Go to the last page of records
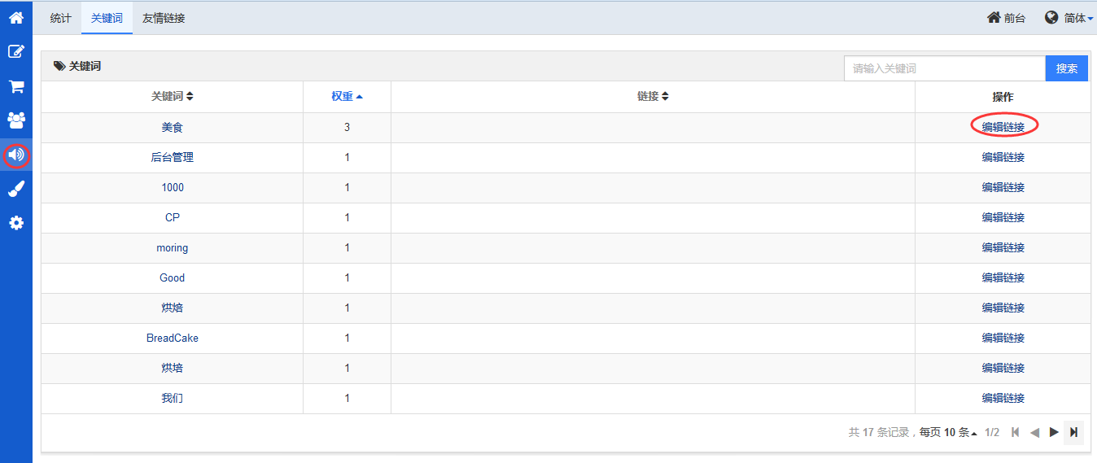1097x463 pixels. point(1073,432)
